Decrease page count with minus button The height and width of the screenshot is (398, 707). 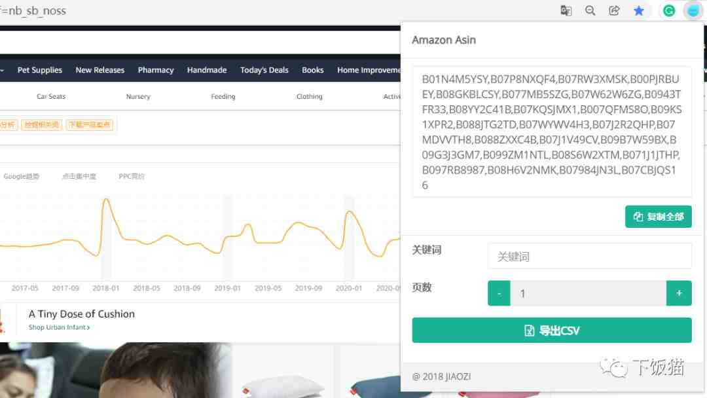click(x=499, y=293)
